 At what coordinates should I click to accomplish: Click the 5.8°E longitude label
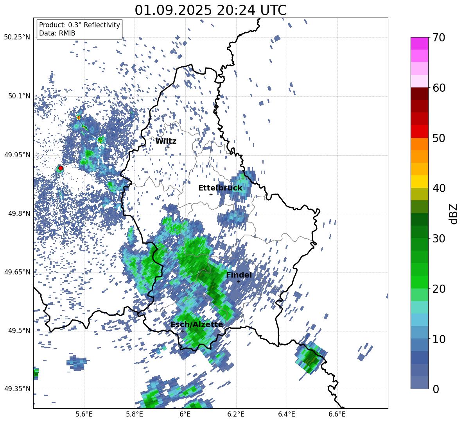click(135, 414)
